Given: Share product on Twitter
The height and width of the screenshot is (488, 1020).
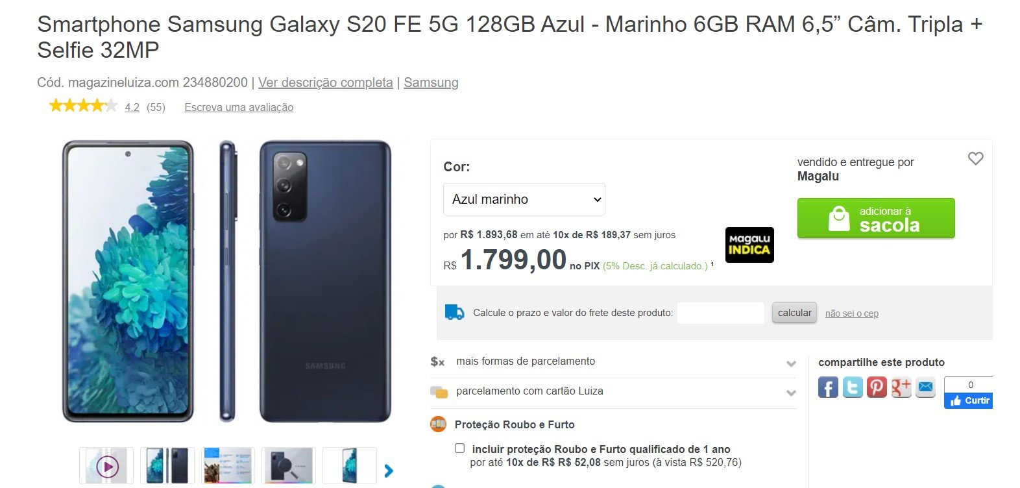Looking at the screenshot, I should [x=853, y=387].
